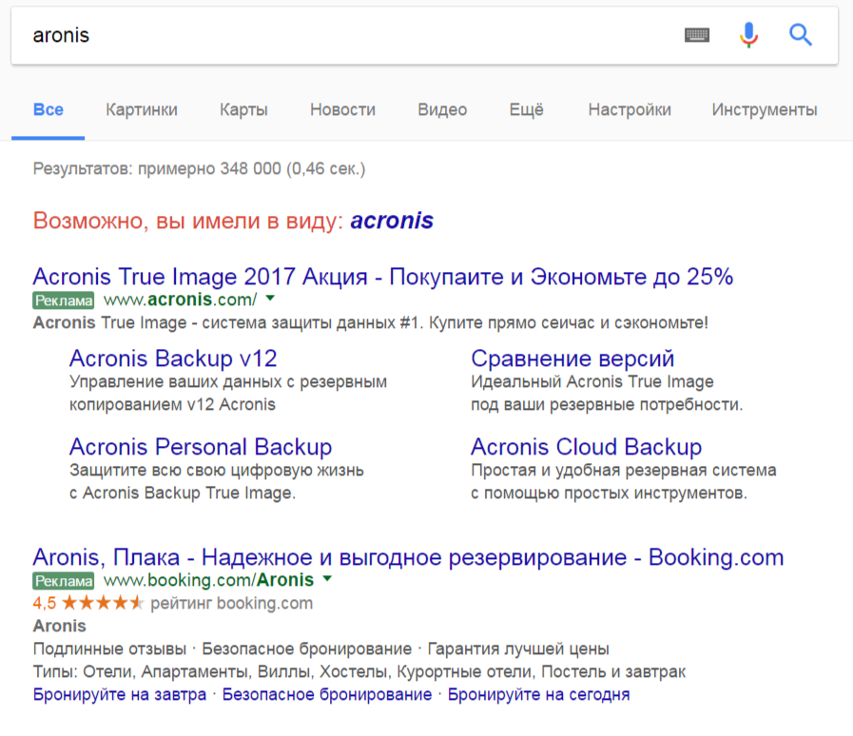Open the Сравнение версий link
This screenshot has width=853, height=736.
pos(572,359)
